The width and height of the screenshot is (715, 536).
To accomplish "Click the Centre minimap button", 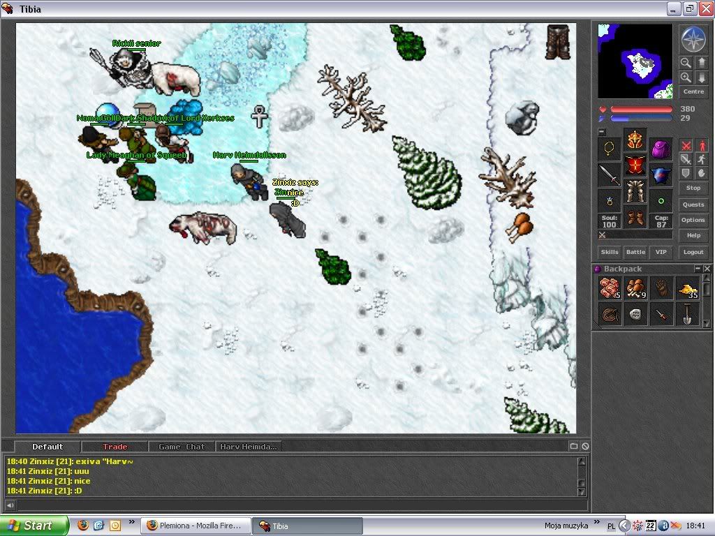I will (x=693, y=91).
